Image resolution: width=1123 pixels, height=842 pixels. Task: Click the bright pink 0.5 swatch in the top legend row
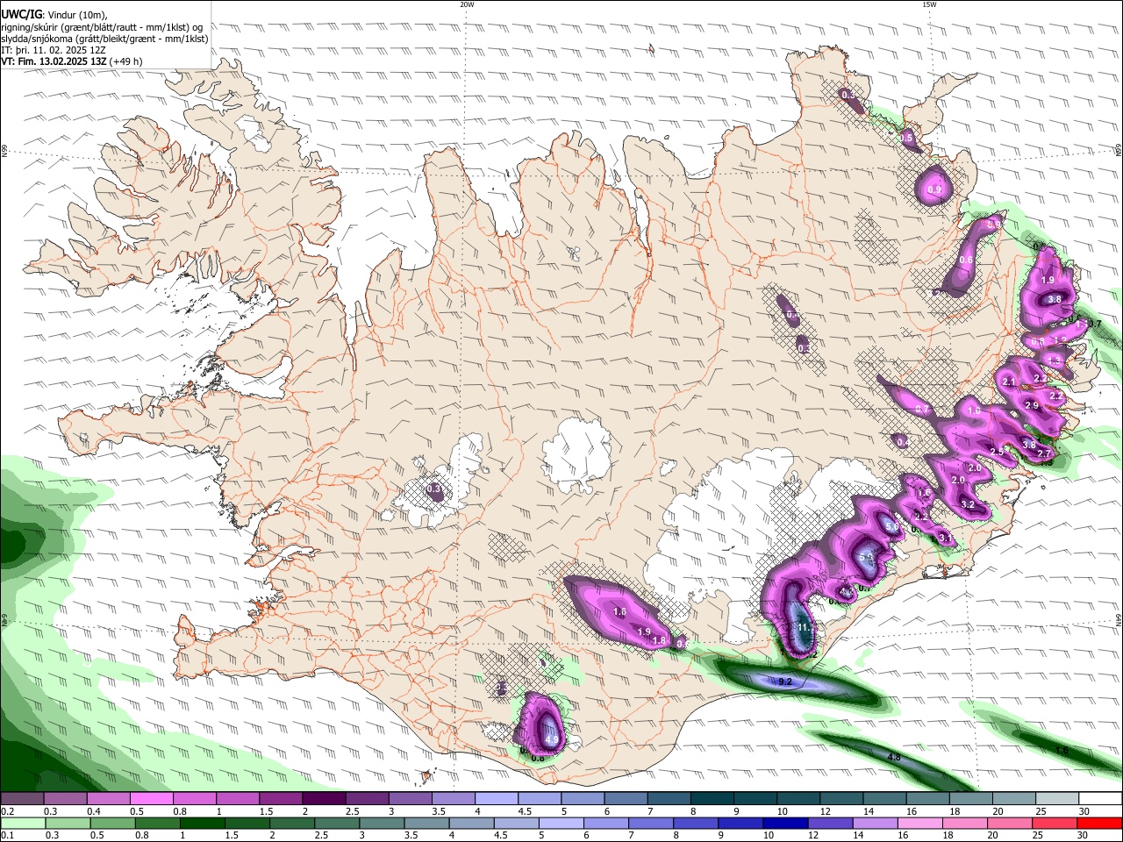[x=151, y=798]
